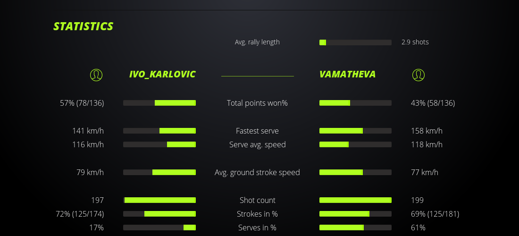Click Karlovic's Serves in % bar
The image size is (519, 236).
pyautogui.click(x=159, y=228)
